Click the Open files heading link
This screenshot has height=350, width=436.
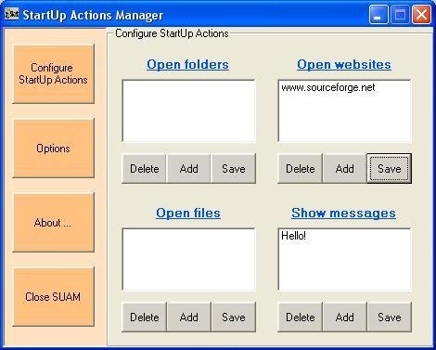click(x=188, y=213)
